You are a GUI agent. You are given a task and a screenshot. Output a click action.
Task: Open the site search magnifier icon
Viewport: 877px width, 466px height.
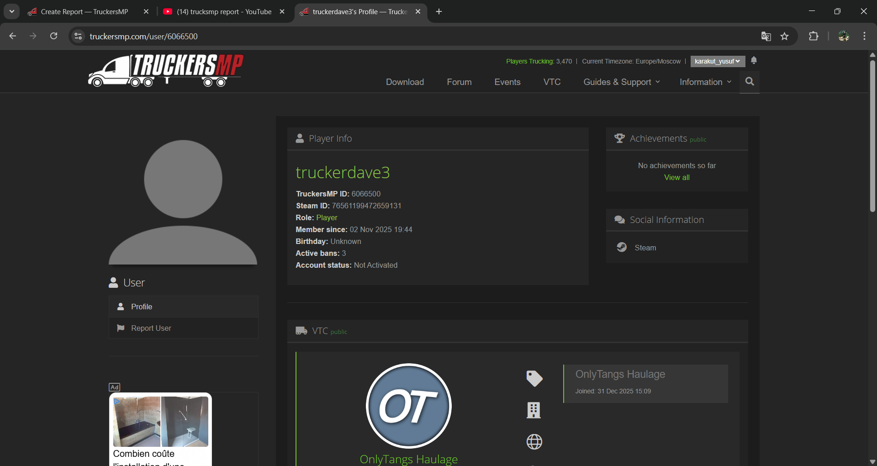(750, 81)
